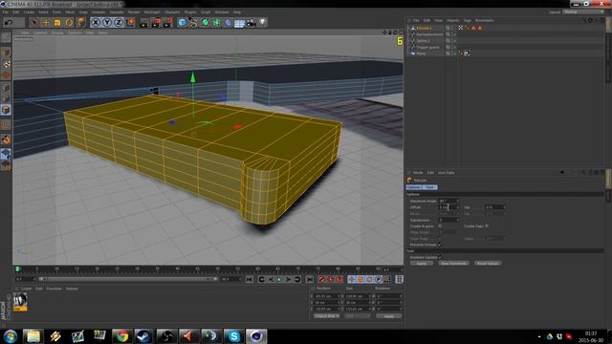Toggle Create Caps checkbox

pos(487,226)
